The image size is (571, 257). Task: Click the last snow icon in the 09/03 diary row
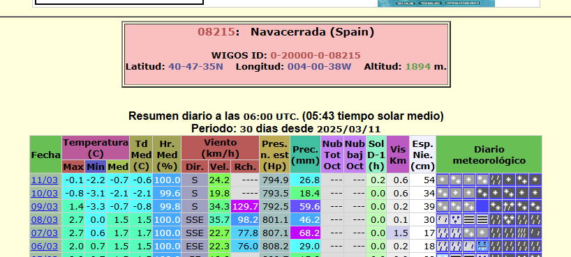tap(535, 206)
